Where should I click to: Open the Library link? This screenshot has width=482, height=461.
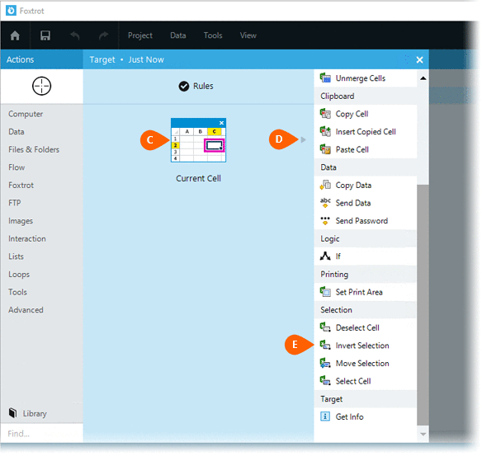coord(35,414)
